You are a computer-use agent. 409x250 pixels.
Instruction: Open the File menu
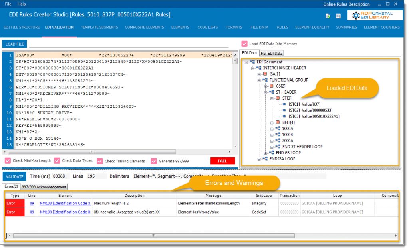[8, 4]
